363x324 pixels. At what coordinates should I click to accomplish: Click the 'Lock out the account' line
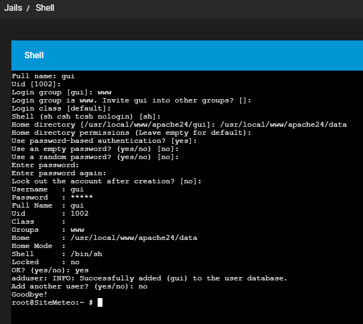tap(106, 181)
